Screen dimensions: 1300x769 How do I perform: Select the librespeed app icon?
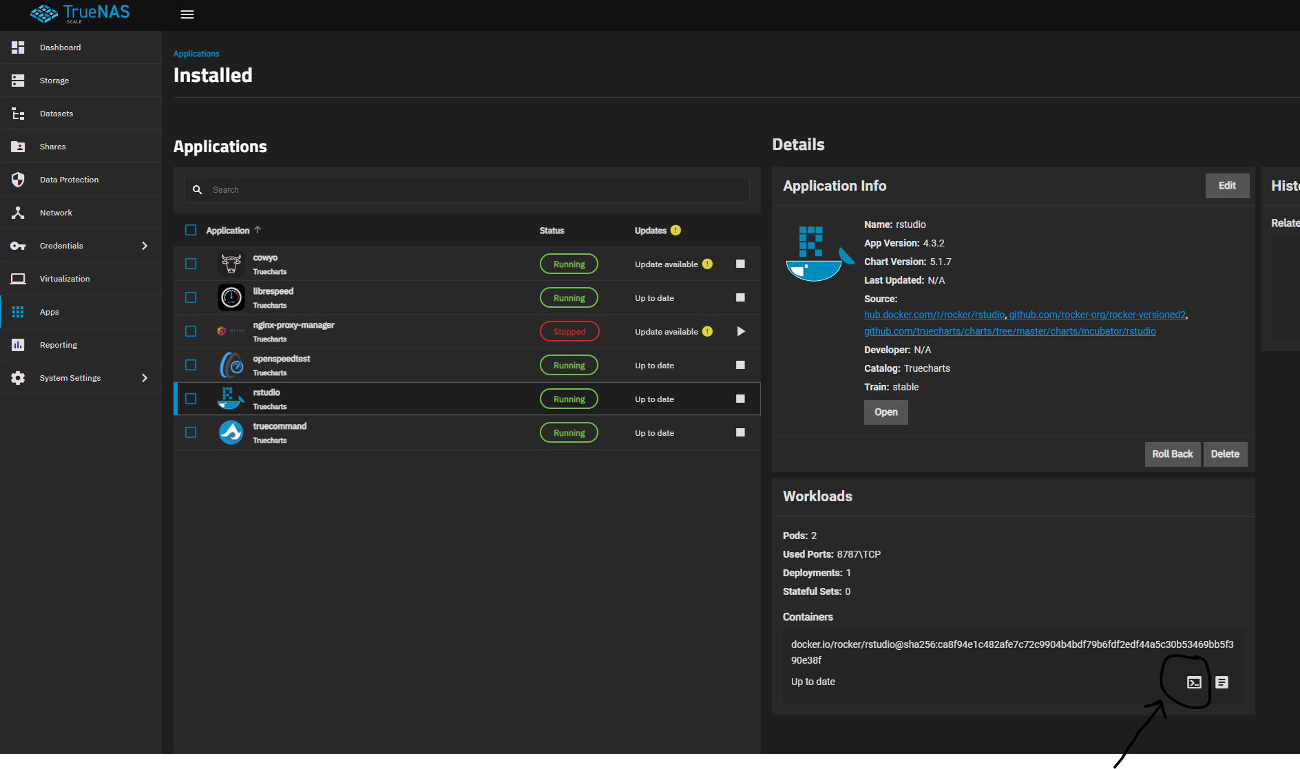point(231,297)
